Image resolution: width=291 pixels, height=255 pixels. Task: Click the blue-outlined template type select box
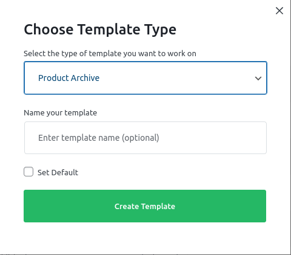tap(145, 78)
